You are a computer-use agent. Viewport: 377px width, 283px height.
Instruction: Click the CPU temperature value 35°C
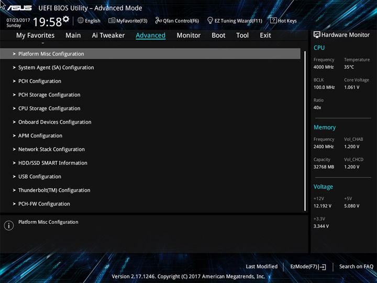pyautogui.click(x=349, y=67)
